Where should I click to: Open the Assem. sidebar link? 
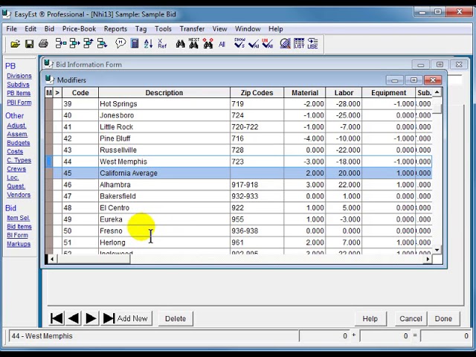pos(17,134)
